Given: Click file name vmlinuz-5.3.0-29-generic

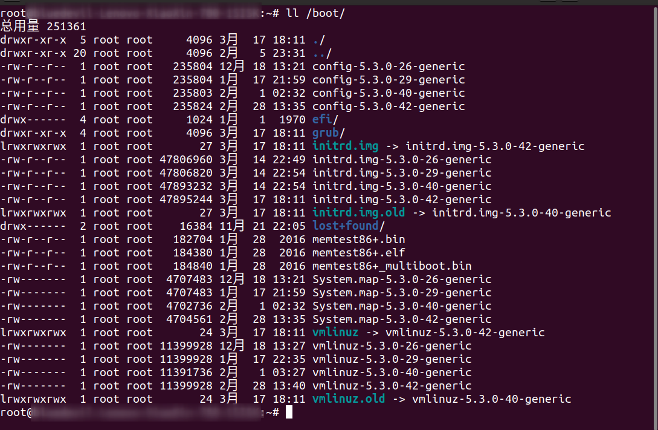Looking at the screenshot, I should coord(392,359).
